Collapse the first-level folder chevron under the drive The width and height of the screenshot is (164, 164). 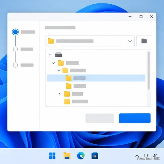(53, 63)
